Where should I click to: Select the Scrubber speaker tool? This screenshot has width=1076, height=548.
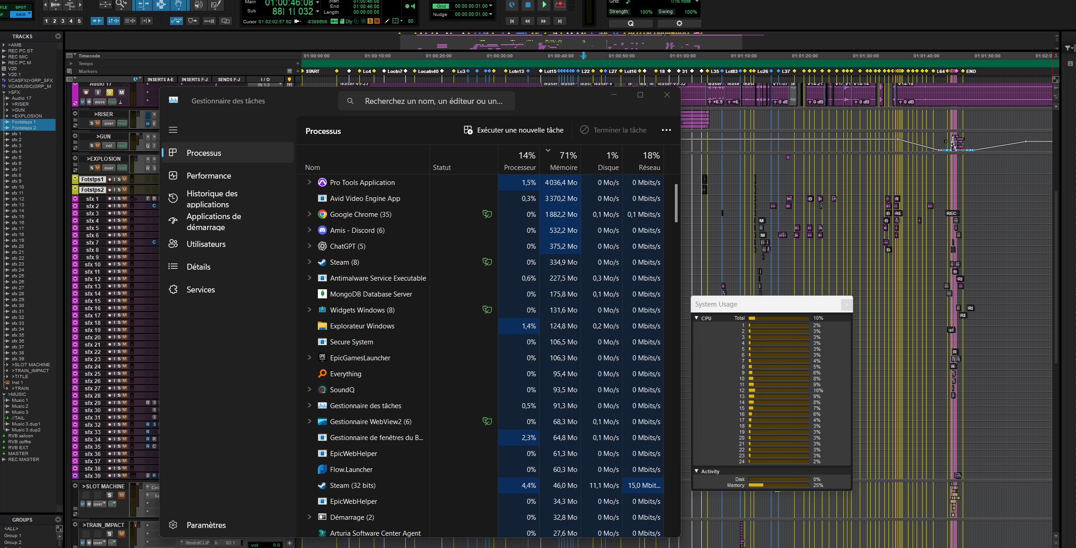[199, 5]
